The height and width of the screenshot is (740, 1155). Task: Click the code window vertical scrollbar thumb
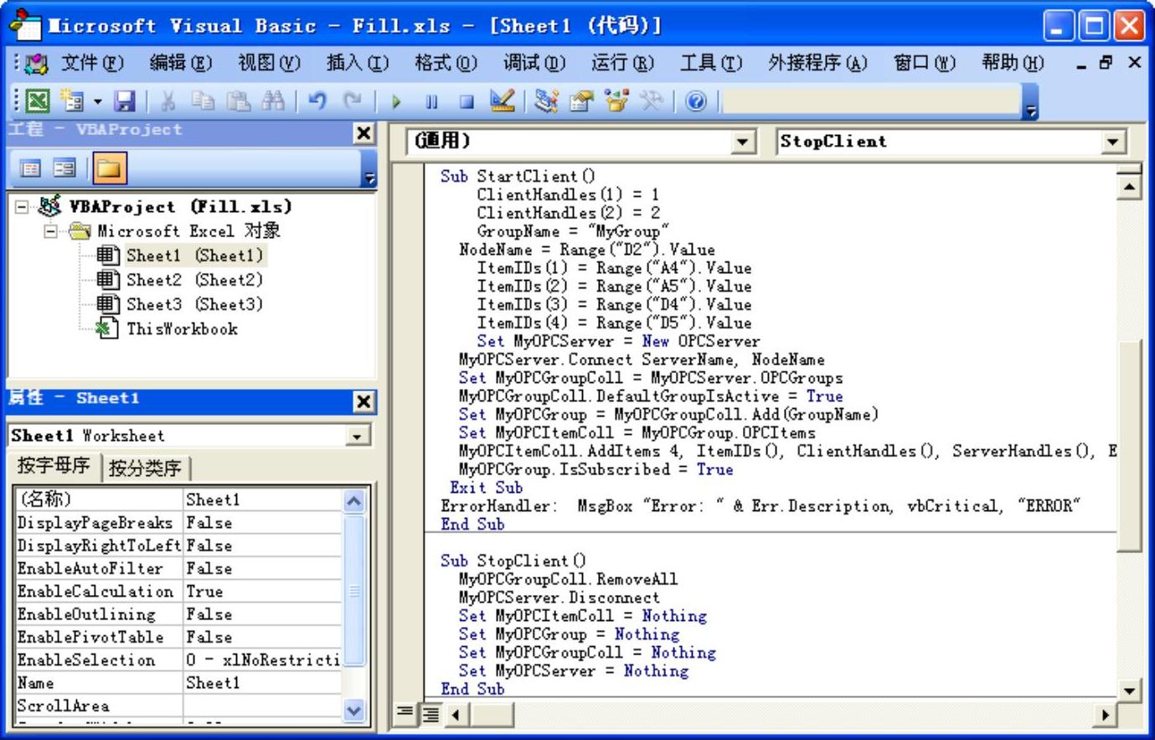coord(1130,446)
